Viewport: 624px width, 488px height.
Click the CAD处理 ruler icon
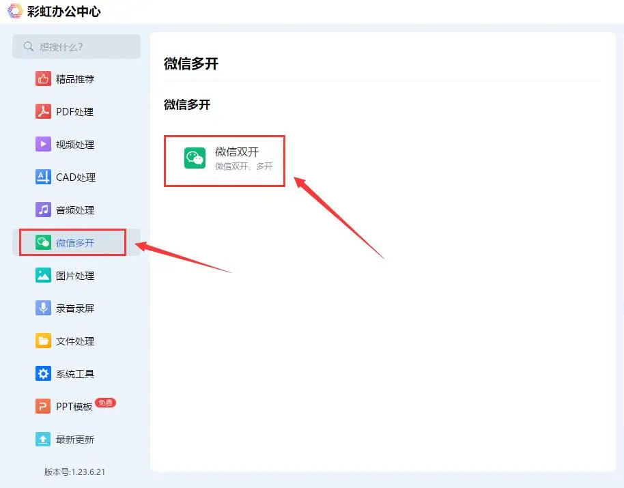click(42, 177)
